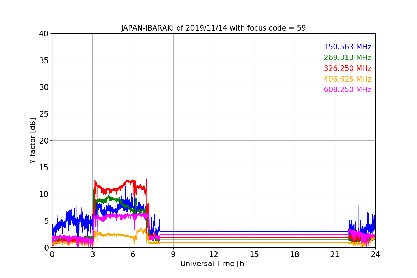Click the Universal Time [h] axis label
The image size is (417, 278).
213,264
